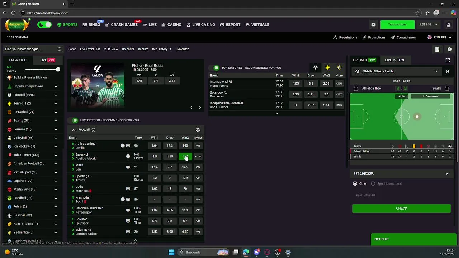Open Discord from the taskbar
Image resolution: width=459 pixels, height=258 pixels.
click(x=256, y=252)
